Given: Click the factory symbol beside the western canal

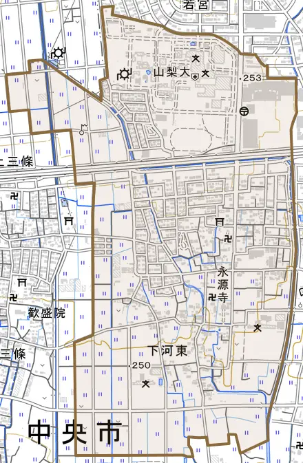Looking at the screenshot, I should pos(59,53).
